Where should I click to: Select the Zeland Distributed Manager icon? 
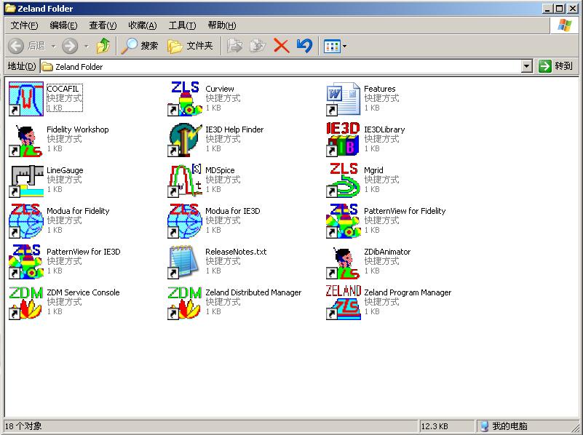pos(185,303)
